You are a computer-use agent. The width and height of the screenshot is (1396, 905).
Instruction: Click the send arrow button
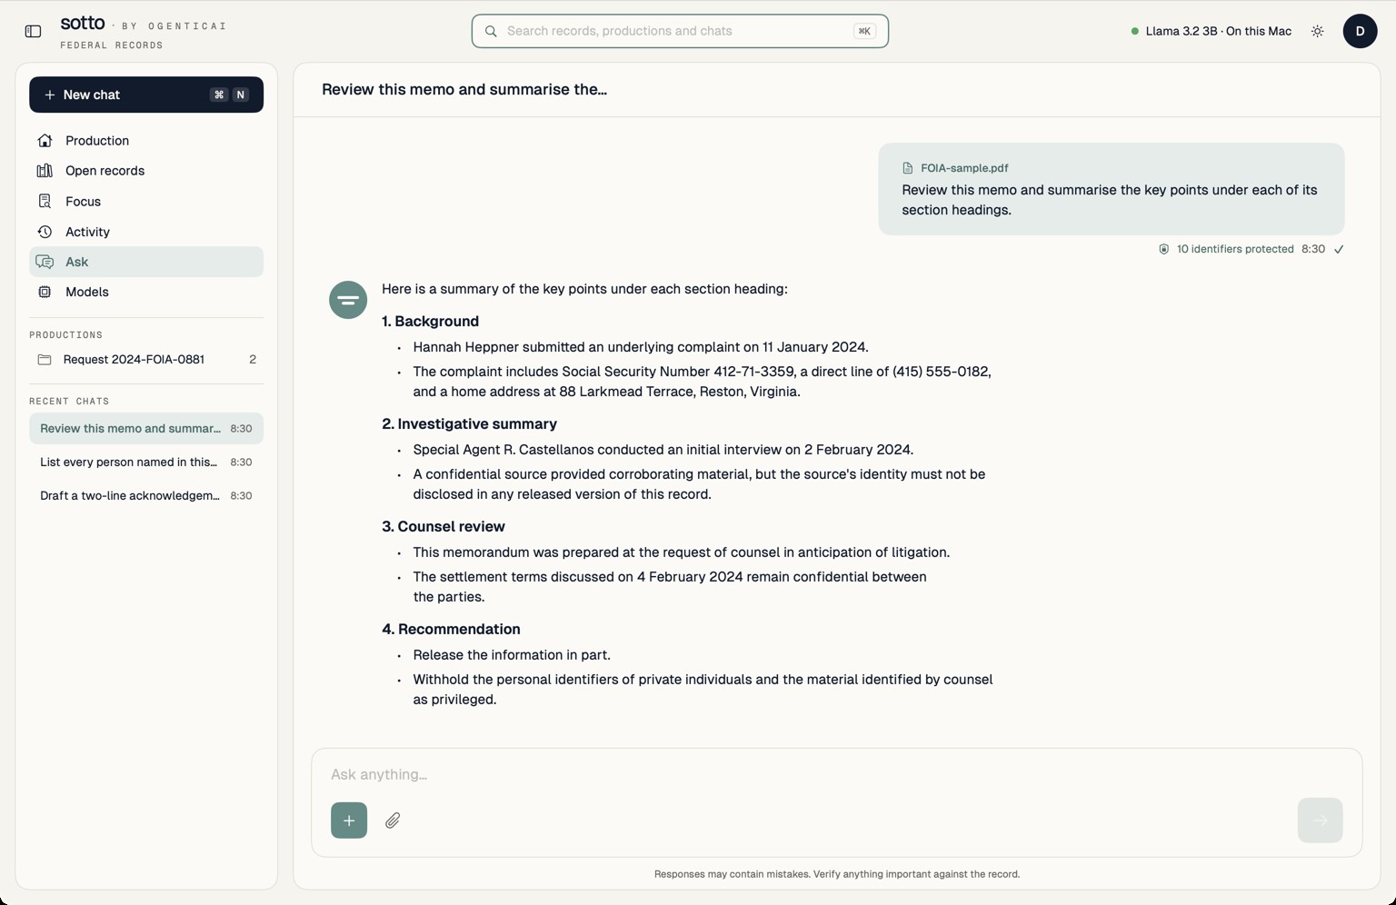click(1321, 820)
